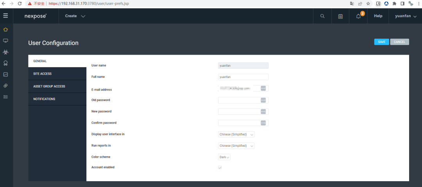The height and width of the screenshot is (187, 422).
Task: Click password manager icon in Confirm password field
Action: [x=263, y=123]
